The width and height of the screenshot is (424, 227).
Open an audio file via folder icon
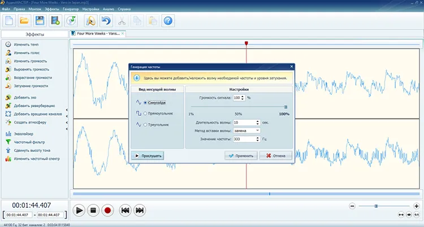click(x=24, y=20)
